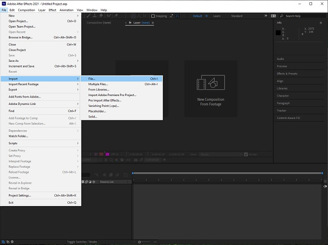Click the After Effects app icon in title bar
328x245 pixels.
(x=3, y=3)
